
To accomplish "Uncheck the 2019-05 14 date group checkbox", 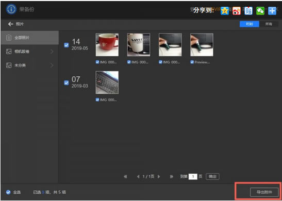I will tap(67, 45).
